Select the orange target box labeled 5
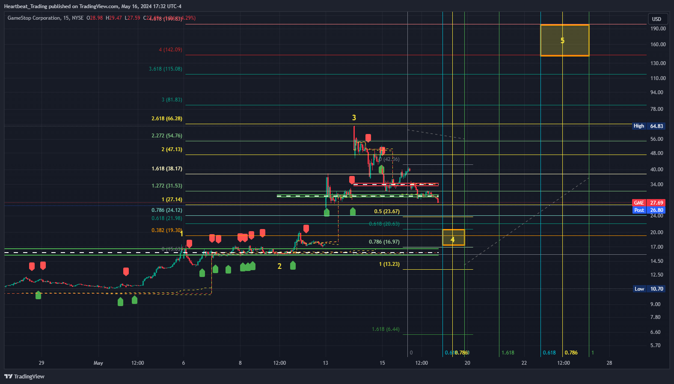 (x=564, y=40)
